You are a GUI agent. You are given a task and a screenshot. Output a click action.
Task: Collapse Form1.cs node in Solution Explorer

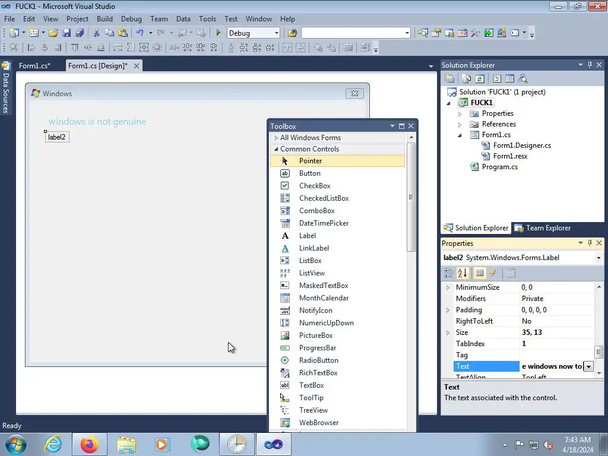tap(460, 135)
